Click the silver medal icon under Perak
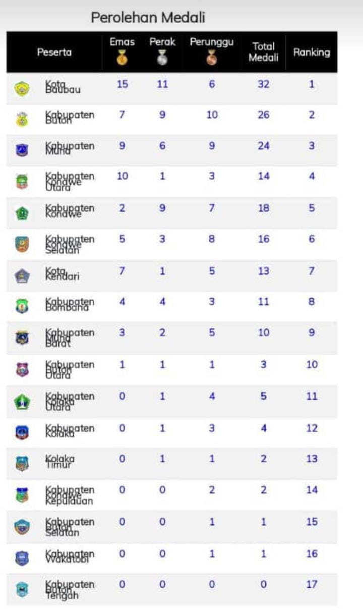 click(162, 59)
